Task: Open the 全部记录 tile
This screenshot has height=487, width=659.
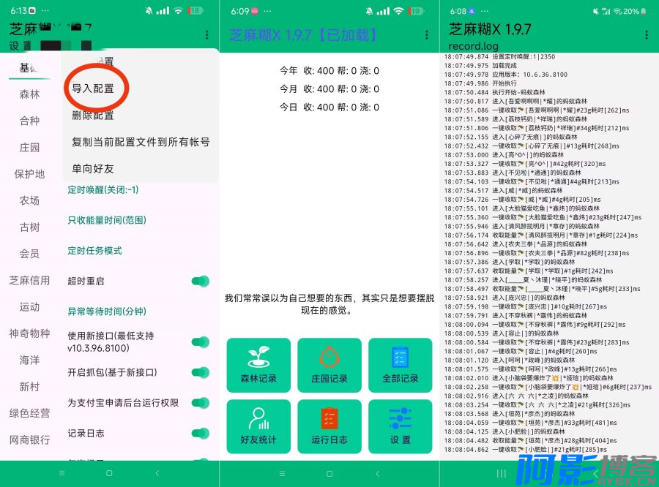Action: (400, 366)
